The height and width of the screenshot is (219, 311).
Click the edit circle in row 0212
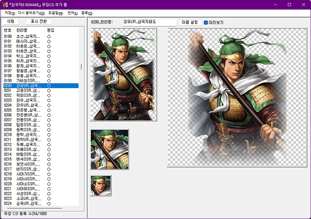[x=49, y=144]
